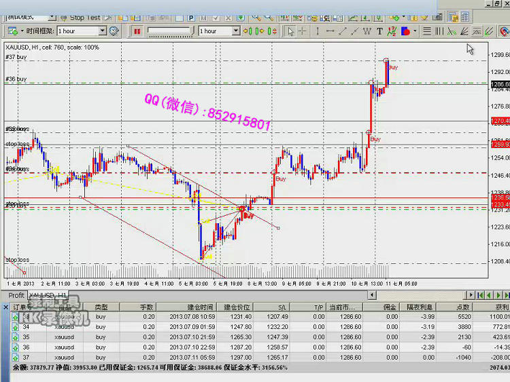Select the vertical line drawing tool
The height and width of the screenshot is (382, 510).
pos(317,31)
